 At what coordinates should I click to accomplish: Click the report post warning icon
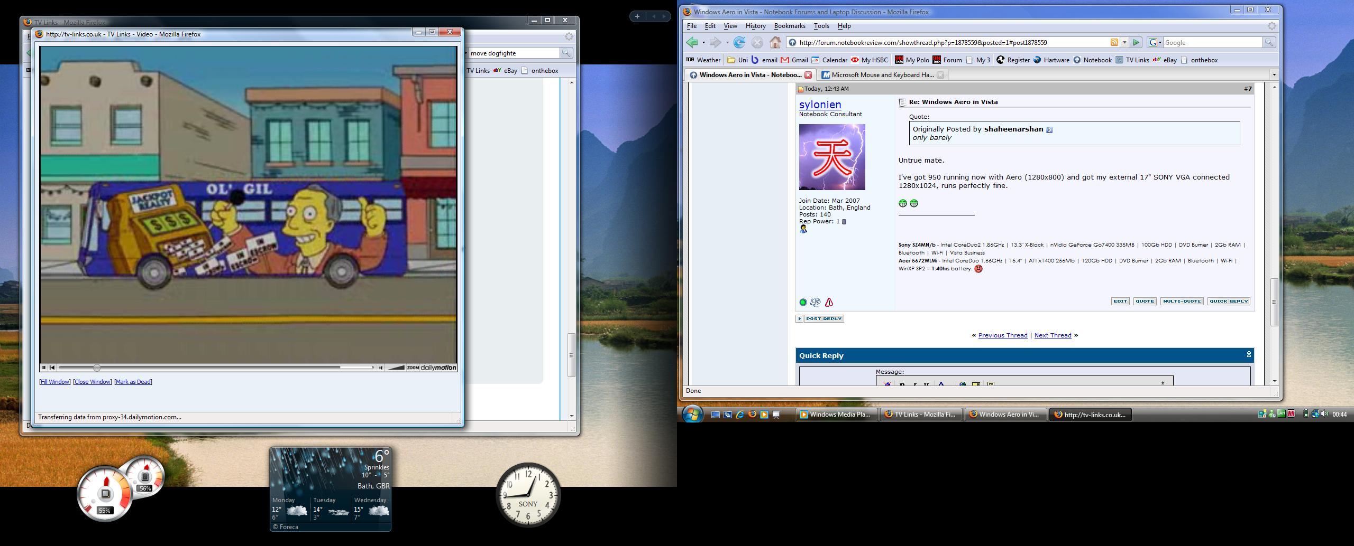pos(829,303)
